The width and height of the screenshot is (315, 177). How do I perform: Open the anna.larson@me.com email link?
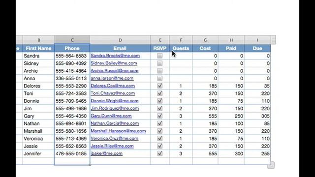tap(112, 78)
